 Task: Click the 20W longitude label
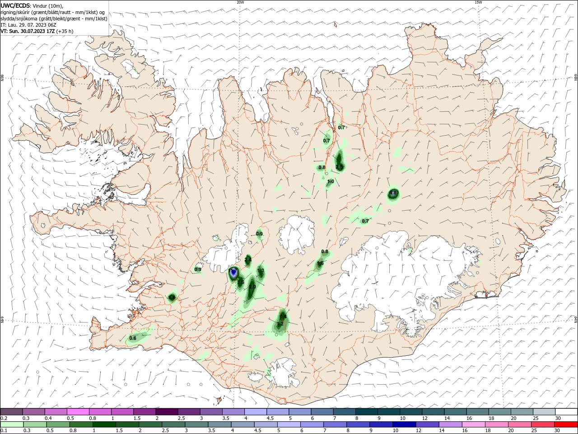coord(240,2)
